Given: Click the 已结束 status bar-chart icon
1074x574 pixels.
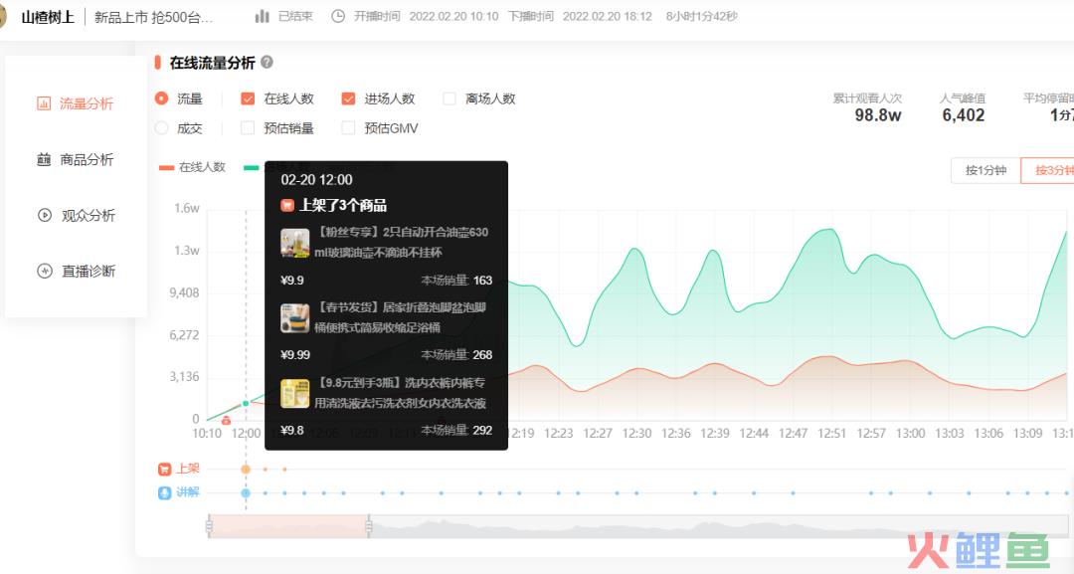Looking at the screenshot, I should coord(263,17).
